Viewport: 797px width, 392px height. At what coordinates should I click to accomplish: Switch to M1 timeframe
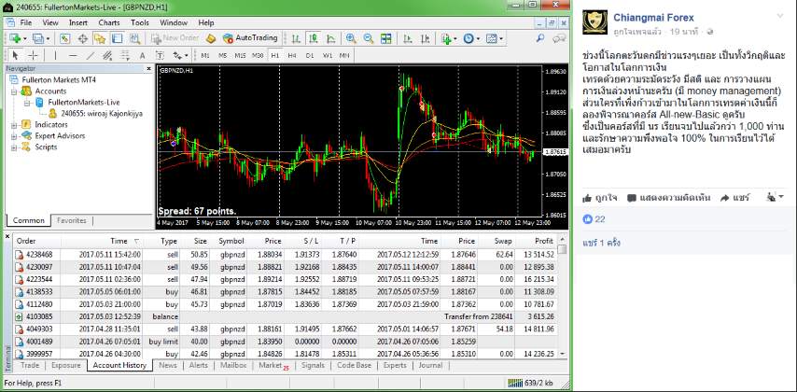(x=204, y=55)
